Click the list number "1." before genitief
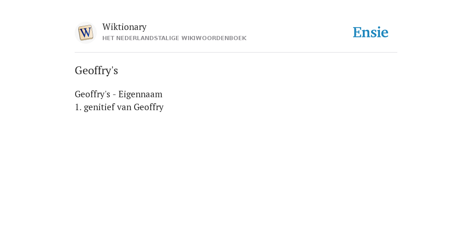This screenshot has width=472, height=236. point(78,107)
